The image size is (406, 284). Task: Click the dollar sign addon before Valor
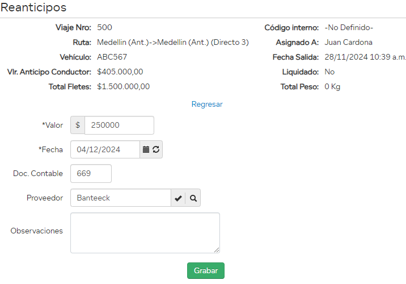78,125
